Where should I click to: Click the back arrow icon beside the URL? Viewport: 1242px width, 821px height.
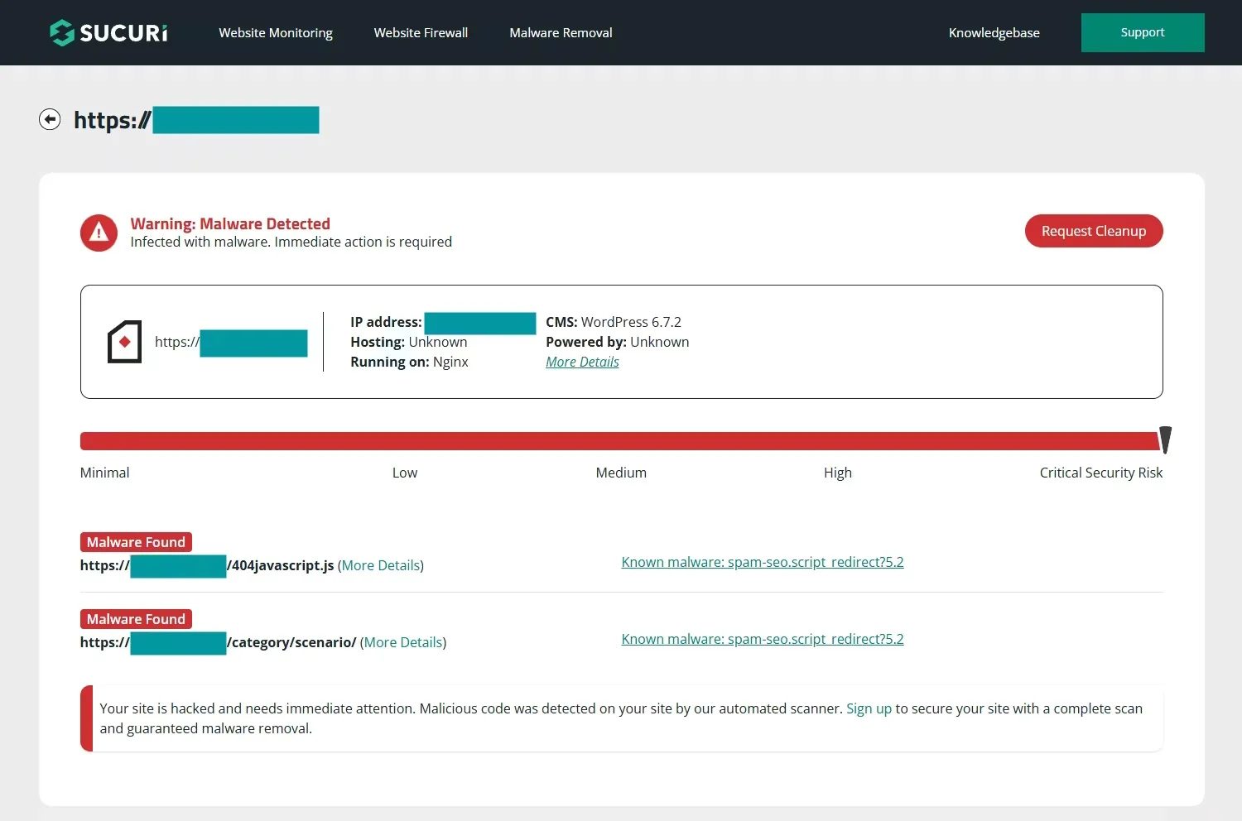[50, 120]
